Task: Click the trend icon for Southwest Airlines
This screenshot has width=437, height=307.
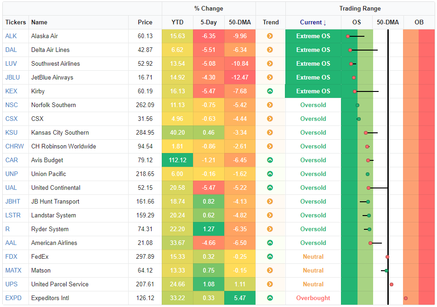Action: pos(270,63)
